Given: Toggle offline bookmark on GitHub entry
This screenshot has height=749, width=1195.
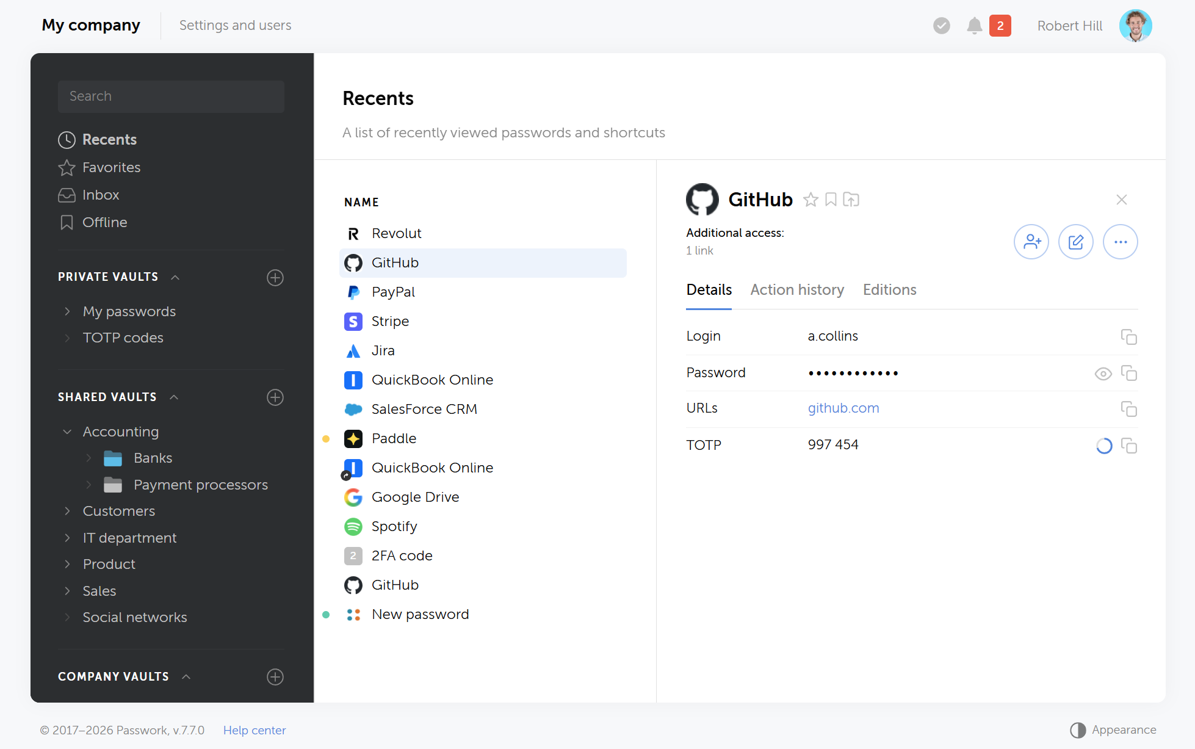Looking at the screenshot, I should [831, 200].
